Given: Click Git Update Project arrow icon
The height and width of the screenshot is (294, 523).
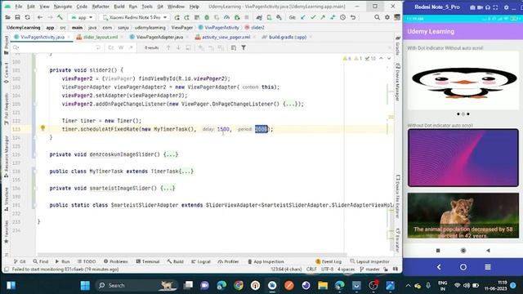Looking at the screenshot, I should [303, 17].
